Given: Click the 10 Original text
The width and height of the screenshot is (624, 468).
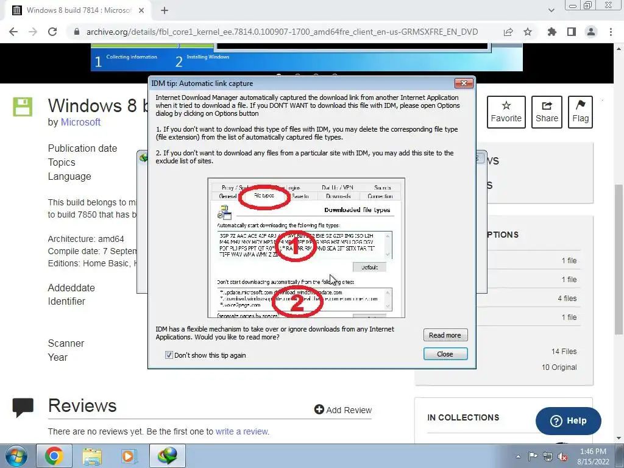Looking at the screenshot, I should click(559, 367).
